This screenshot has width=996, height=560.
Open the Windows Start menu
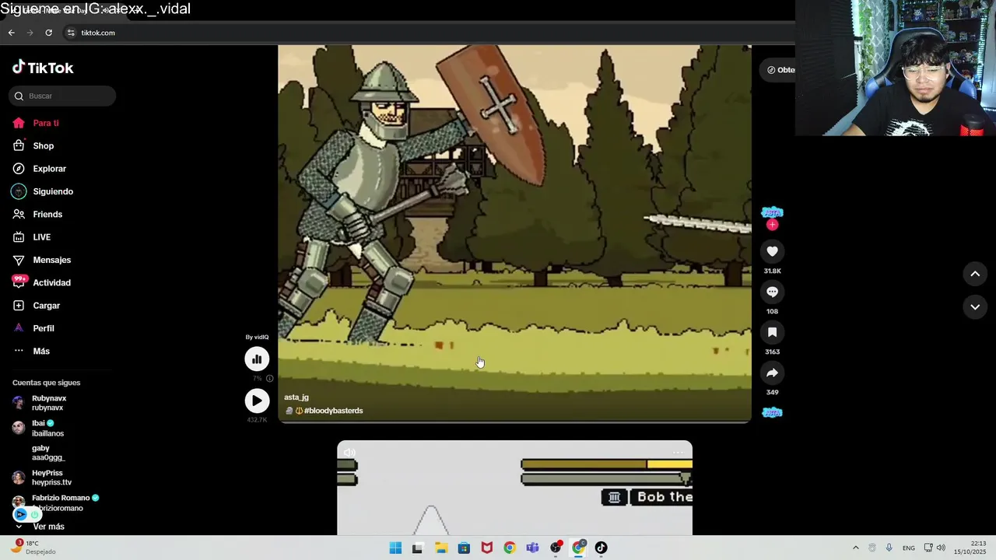click(395, 548)
